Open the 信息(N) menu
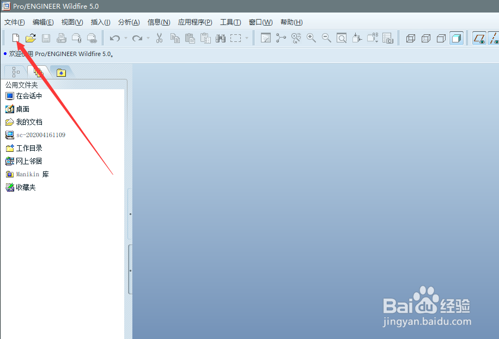This screenshot has height=339, width=499. pyautogui.click(x=159, y=22)
